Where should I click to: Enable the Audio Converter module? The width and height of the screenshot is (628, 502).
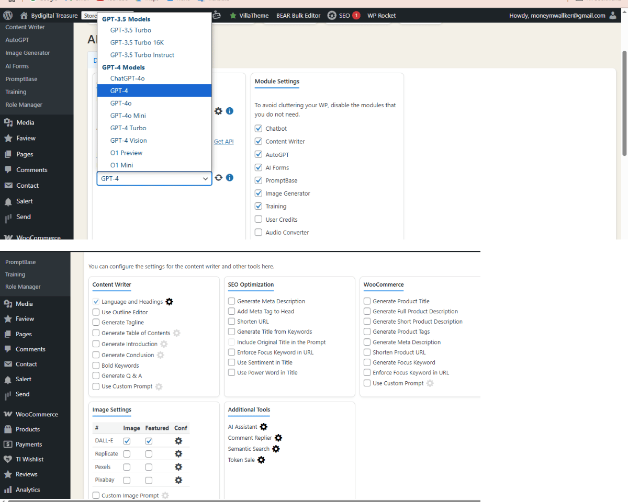click(259, 233)
